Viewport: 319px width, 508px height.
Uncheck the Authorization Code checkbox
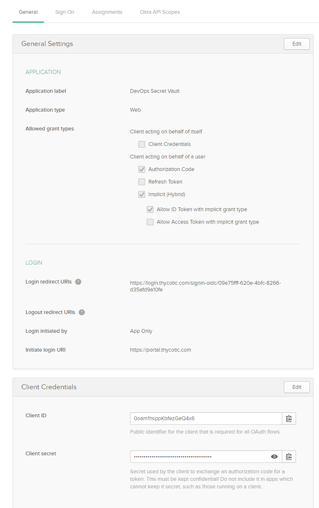pyautogui.click(x=142, y=169)
